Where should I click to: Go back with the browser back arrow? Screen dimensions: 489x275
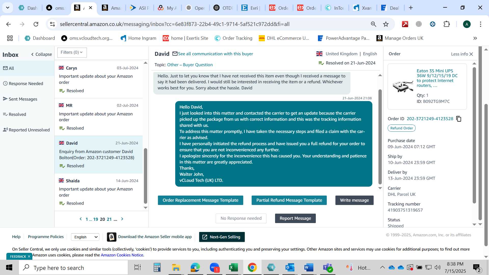point(8,24)
